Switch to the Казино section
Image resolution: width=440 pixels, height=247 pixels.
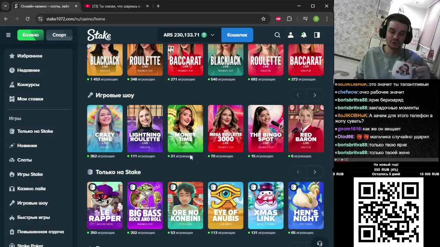click(31, 35)
